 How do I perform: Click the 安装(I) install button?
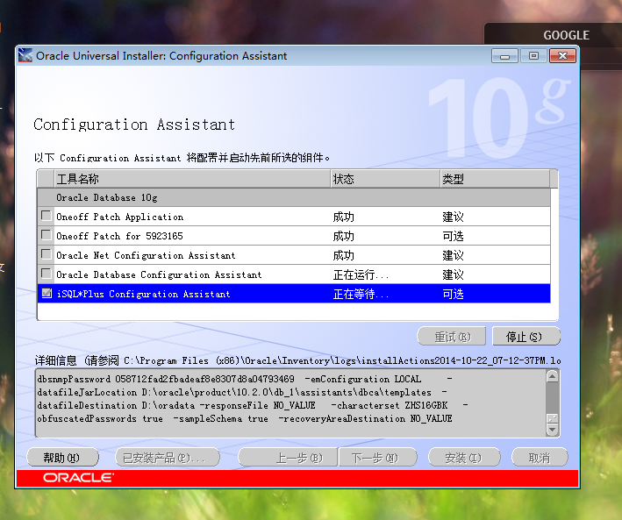pos(464,458)
